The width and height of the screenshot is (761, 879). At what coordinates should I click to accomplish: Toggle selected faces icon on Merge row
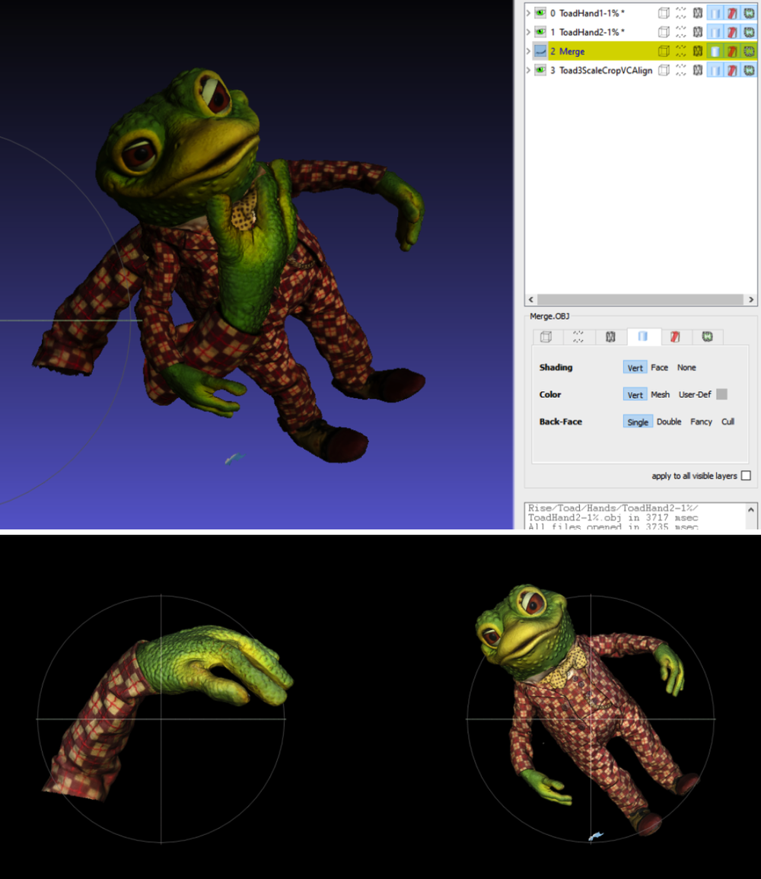pos(732,51)
